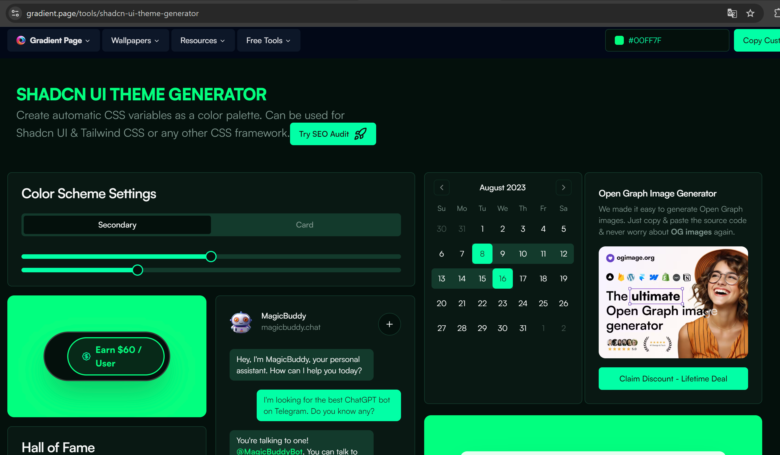
Task: Open the browser extensions puzzle icon
Action: (776, 13)
